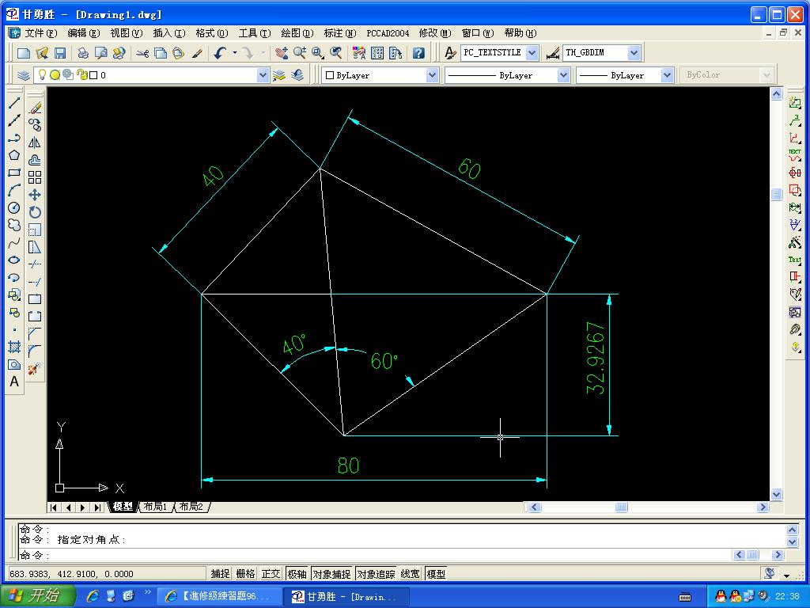The height and width of the screenshot is (608, 810).
Task: Select the Multiline Text 'A' tool
Action: tap(14, 382)
